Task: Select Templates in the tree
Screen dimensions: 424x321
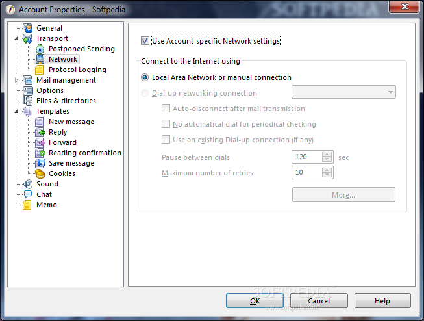Action: point(53,111)
